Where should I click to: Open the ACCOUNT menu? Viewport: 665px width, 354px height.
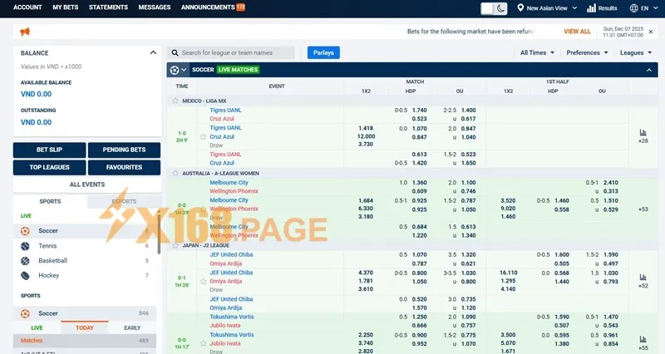point(27,7)
